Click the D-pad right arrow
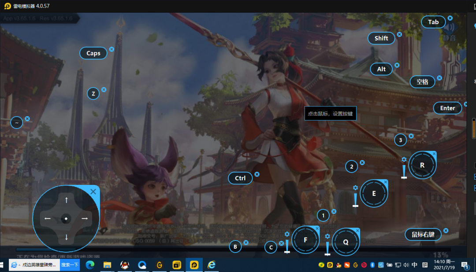This screenshot has height=272, width=476. (x=85, y=218)
